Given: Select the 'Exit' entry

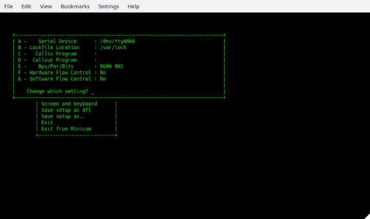Looking at the screenshot, I should [x=47, y=123].
